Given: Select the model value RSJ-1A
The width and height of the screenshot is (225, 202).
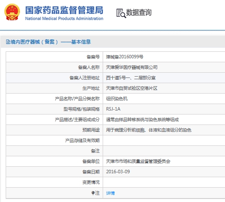Looking at the screenshot, I should click(113, 109).
